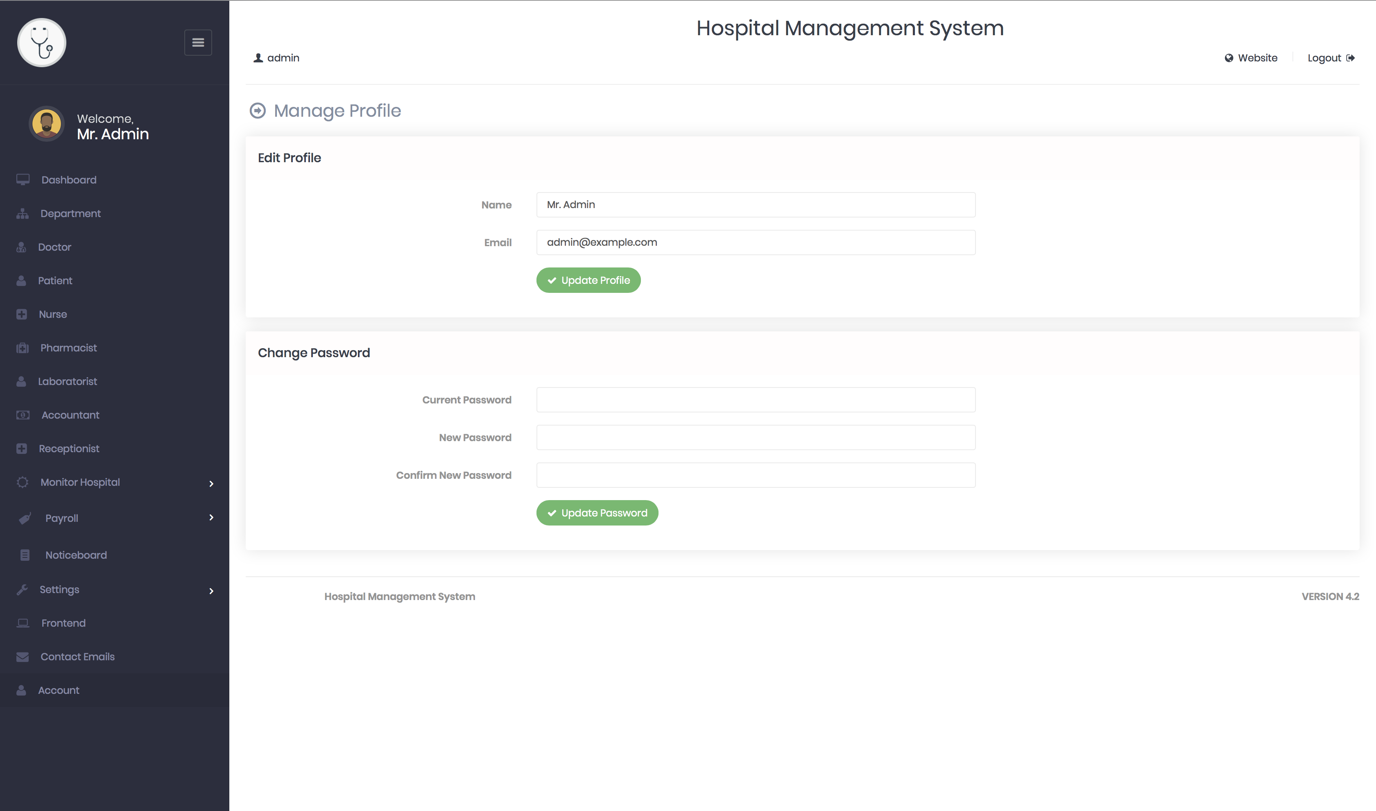This screenshot has width=1376, height=811.
Task: Expand the Settings submenu chevron
Action: pyautogui.click(x=211, y=591)
